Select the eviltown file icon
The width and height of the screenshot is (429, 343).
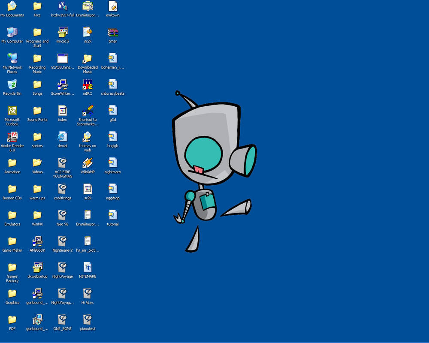[113, 9]
